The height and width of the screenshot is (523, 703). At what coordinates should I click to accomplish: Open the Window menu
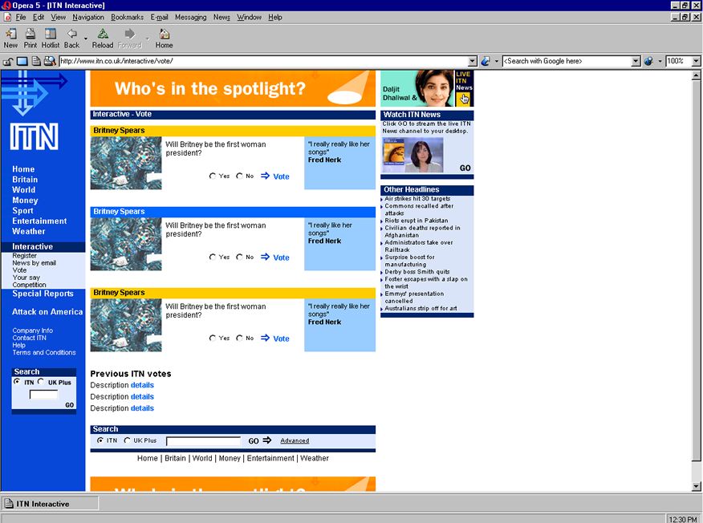coord(250,18)
